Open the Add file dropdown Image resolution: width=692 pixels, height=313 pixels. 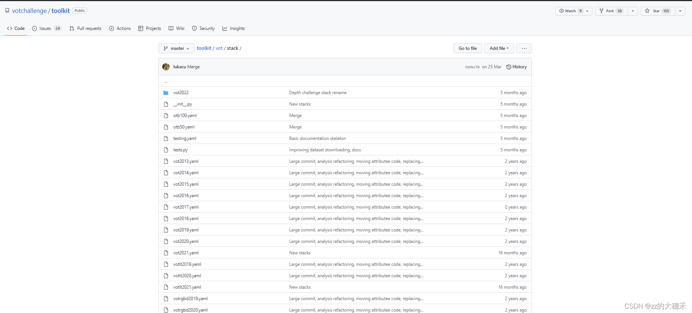[499, 48]
